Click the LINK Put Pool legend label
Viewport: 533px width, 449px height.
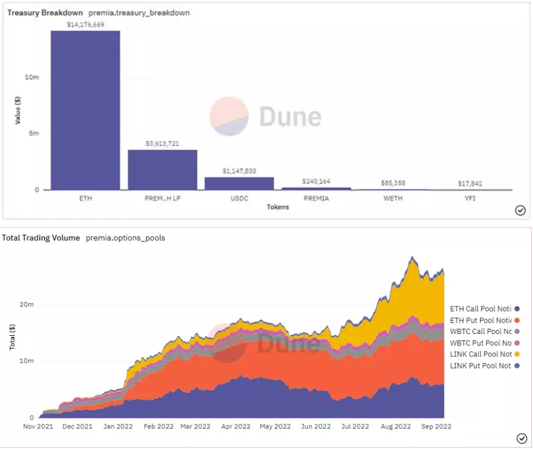(481, 366)
